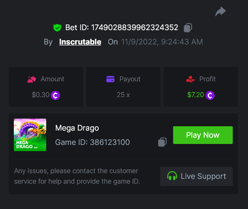Click the green verified shield icon

(57, 28)
